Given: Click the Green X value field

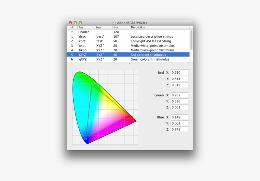Looking at the screenshot, I should pyautogui.click(x=179, y=95).
